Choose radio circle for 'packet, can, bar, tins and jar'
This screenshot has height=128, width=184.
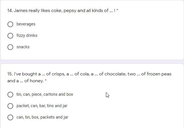click(x=10, y=106)
